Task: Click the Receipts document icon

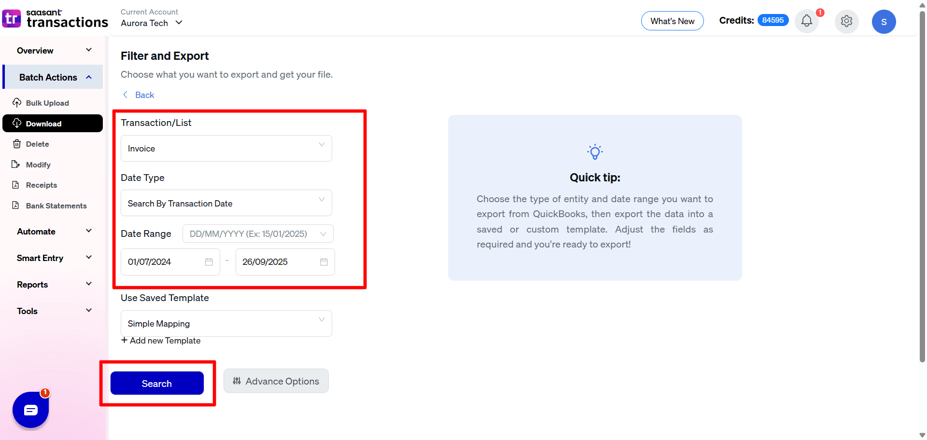Action: point(16,185)
